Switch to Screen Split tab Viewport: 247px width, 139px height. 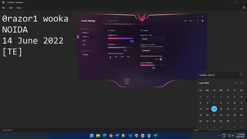click(x=111, y=21)
